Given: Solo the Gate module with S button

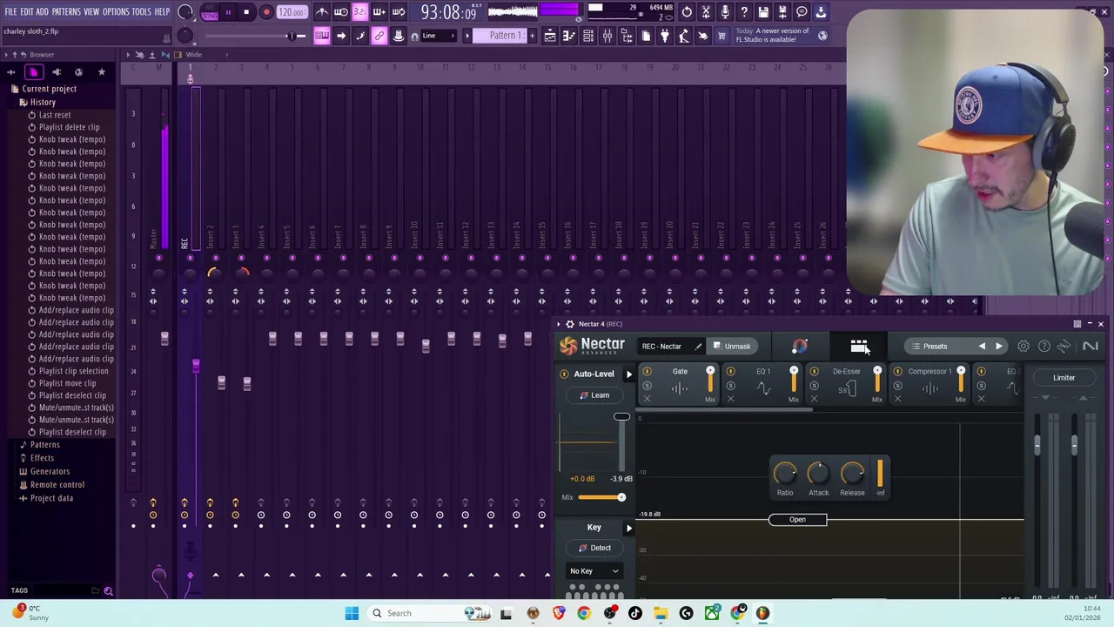Looking at the screenshot, I should click(647, 387).
